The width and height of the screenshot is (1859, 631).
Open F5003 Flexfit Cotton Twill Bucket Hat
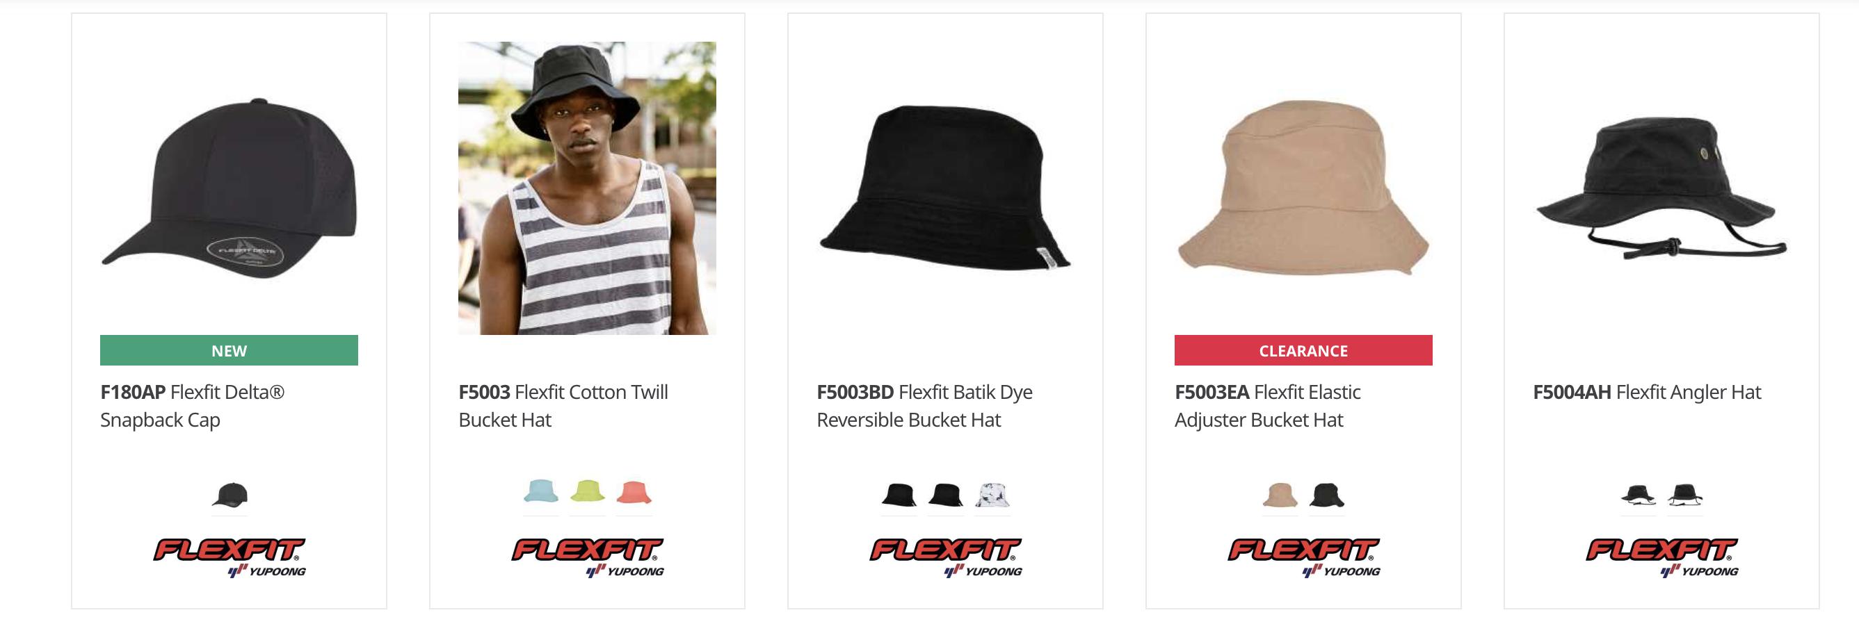tap(563, 406)
